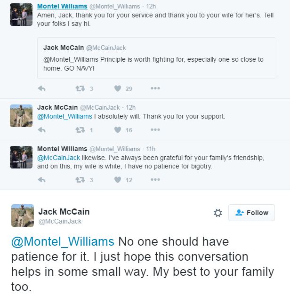Open more options on the 12-like tweet
290x296 pixels.
[x=155, y=179]
